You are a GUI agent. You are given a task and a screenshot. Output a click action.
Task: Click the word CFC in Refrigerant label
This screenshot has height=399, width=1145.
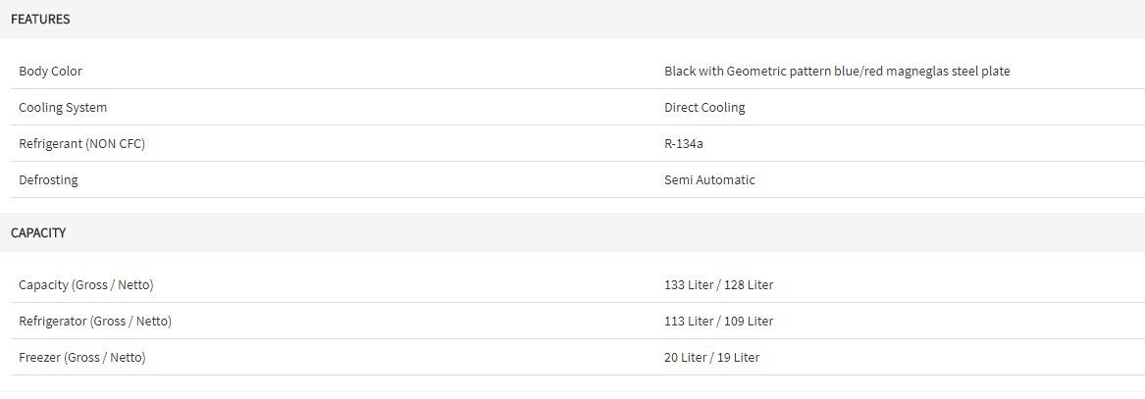pos(130,144)
